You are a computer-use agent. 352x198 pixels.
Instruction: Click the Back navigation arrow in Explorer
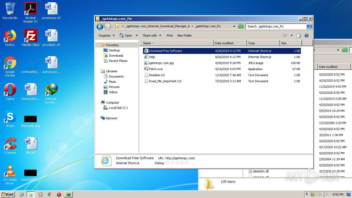(100, 26)
